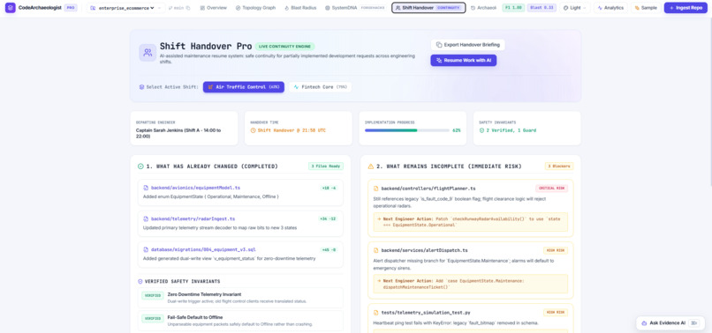Click Next Engineer Action for flightPlanner.ts
The width and height of the screenshot is (712, 333).
[471, 221]
